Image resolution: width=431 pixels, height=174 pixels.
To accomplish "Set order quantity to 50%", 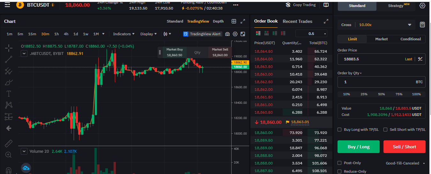I will pos(382,94).
